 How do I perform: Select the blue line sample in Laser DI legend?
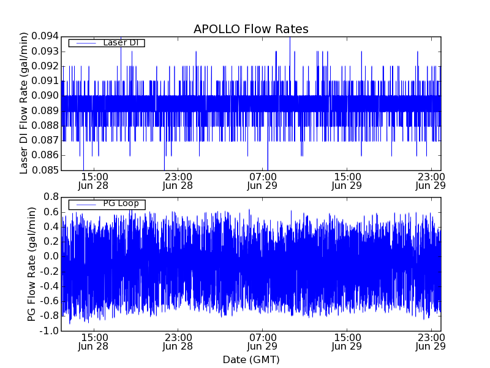pyautogui.click(x=84, y=43)
